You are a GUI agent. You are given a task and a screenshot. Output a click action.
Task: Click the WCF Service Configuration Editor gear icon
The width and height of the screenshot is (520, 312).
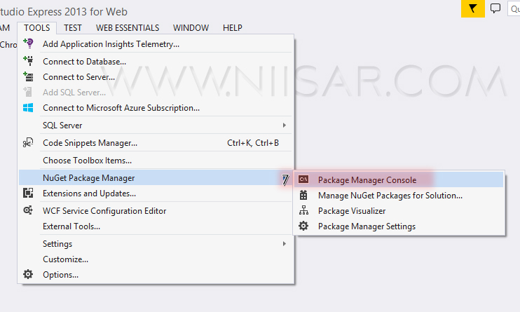tap(28, 210)
